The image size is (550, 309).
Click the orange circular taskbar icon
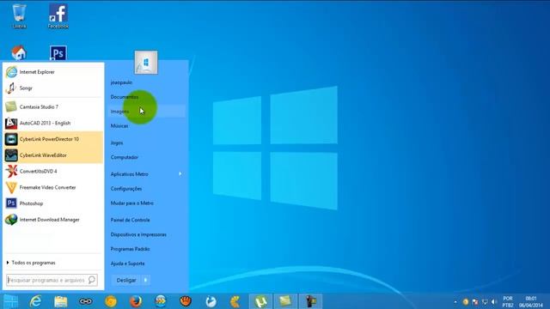pos(111,301)
